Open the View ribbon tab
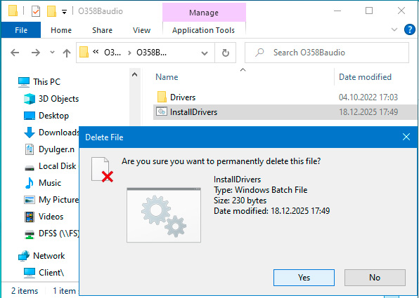The height and width of the screenshot is (298, 419). pyautogui.click(x=141, y=30)
